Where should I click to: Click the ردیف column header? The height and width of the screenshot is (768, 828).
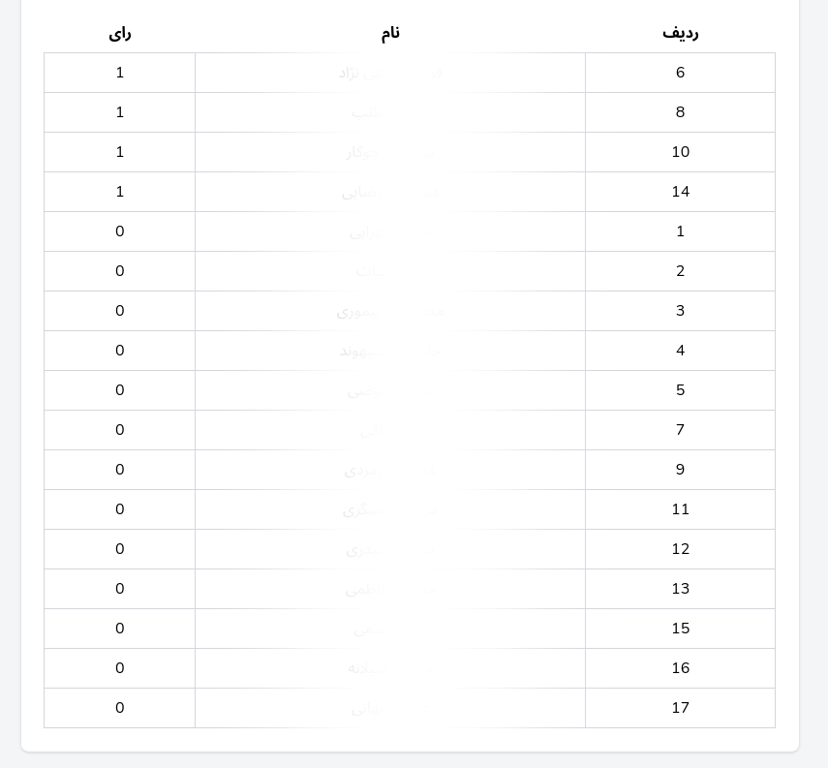680,33
